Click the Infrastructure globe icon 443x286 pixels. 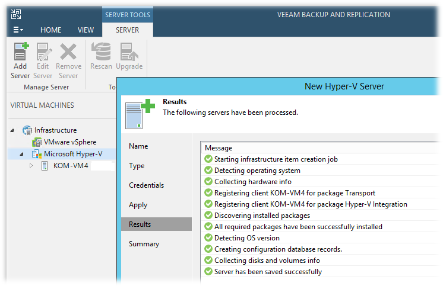click(27, 130)
